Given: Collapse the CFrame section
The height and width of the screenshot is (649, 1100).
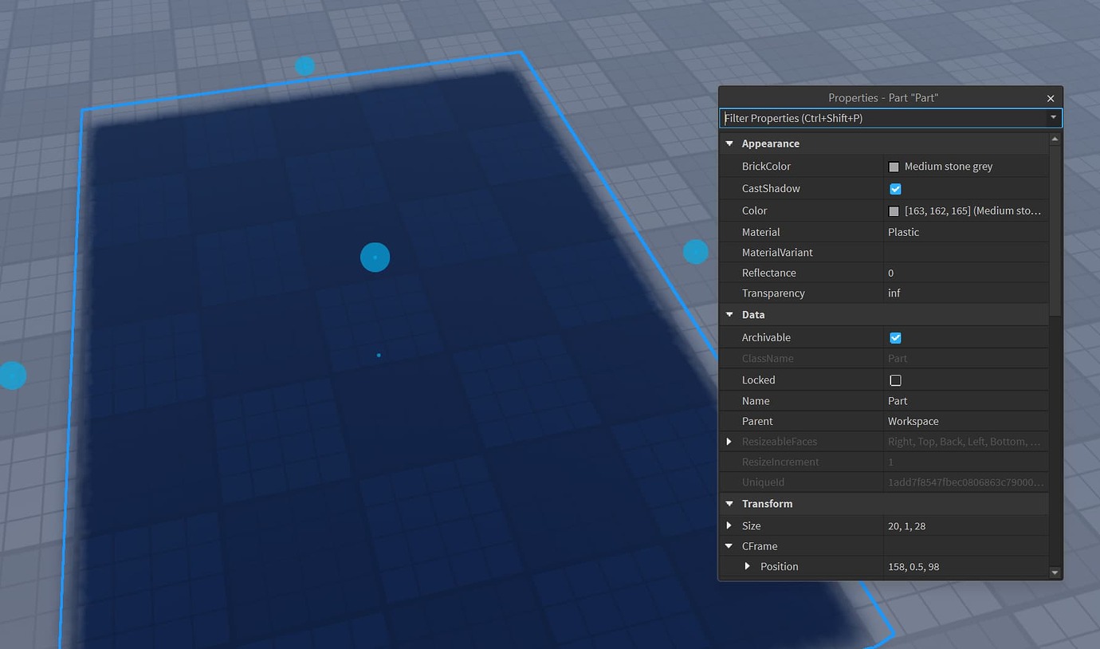Looking at the screenshot, I should coord(729,546).
